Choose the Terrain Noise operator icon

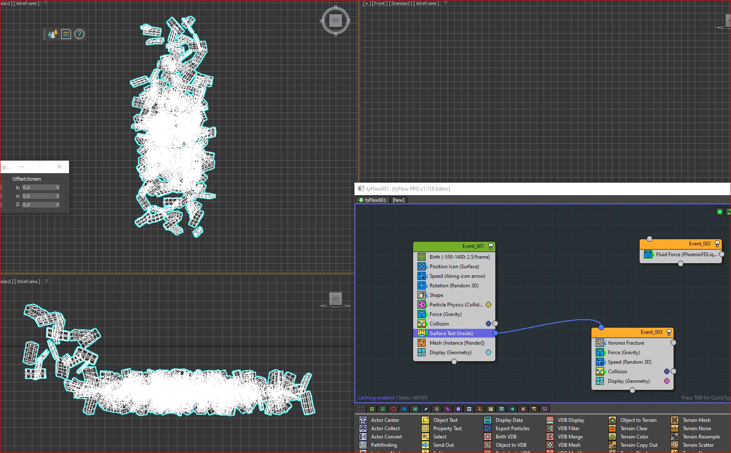[674, 429]
